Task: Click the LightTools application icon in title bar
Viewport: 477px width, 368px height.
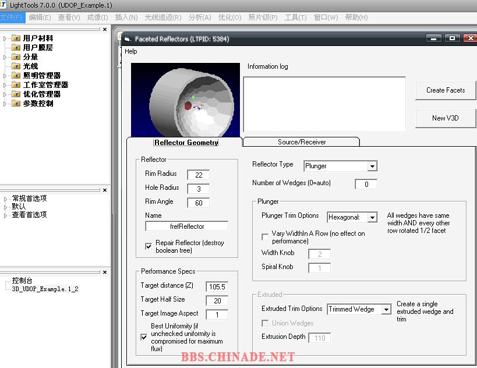Action: (x=3, y=5)
